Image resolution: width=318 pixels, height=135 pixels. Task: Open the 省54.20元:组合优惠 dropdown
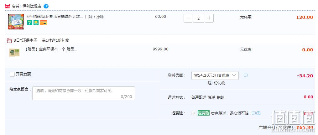point(215,75)
